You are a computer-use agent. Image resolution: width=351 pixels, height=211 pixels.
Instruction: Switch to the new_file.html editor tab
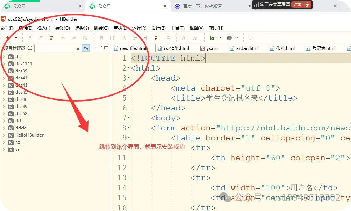[133, 48]
